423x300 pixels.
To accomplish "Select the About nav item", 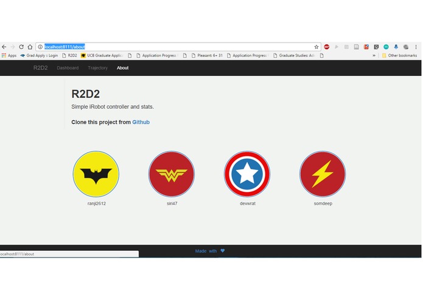I will (x=122, y=68).
